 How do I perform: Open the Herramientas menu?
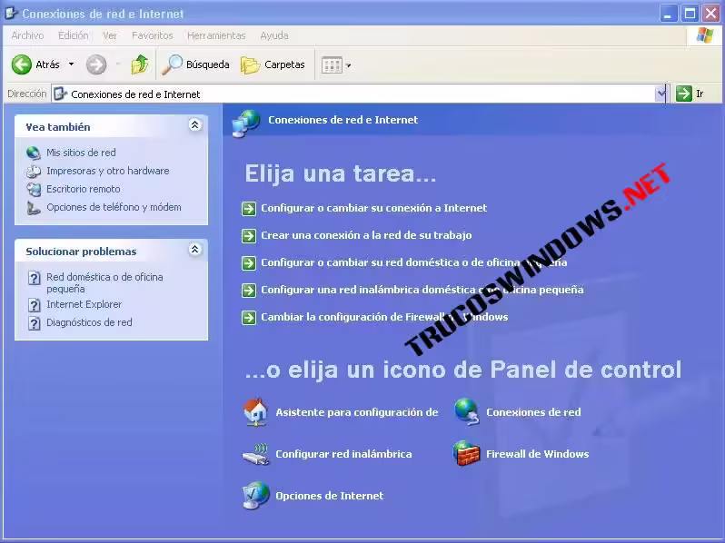(216, 35)
